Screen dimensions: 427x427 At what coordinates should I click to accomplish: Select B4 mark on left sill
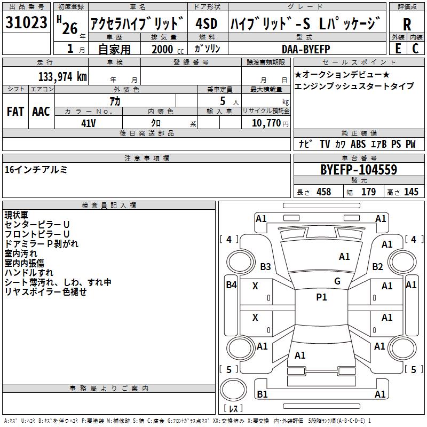(x=232, y=285)
